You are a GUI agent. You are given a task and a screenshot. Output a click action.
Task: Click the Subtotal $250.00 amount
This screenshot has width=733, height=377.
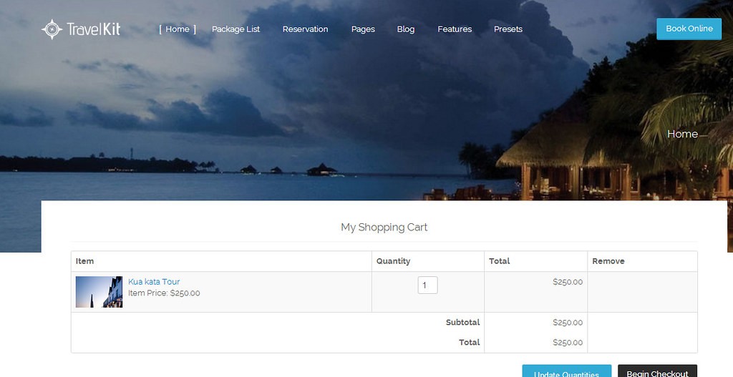click(x=568, y=323)
